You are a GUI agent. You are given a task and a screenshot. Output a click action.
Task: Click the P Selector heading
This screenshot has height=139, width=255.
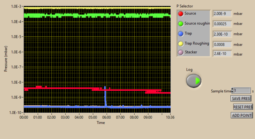coord(185,6)
